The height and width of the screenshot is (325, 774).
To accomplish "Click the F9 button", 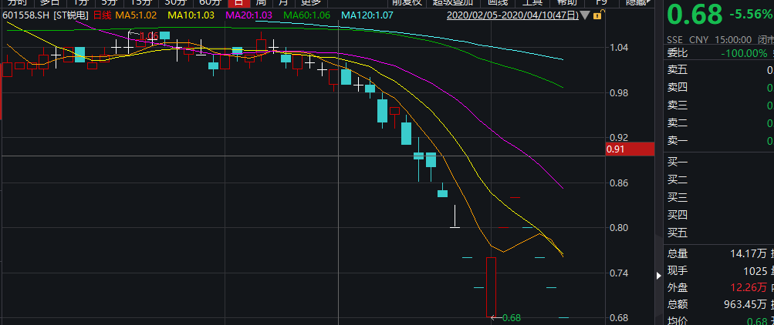I will tap(600, 2).
